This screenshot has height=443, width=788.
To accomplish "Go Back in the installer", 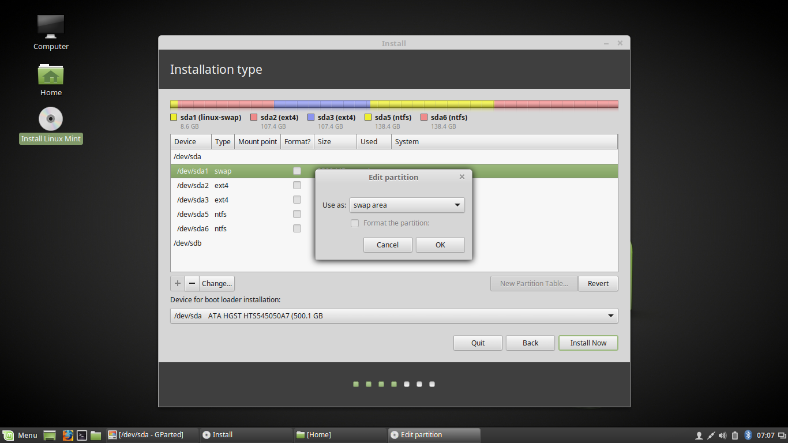I will 531,343.
